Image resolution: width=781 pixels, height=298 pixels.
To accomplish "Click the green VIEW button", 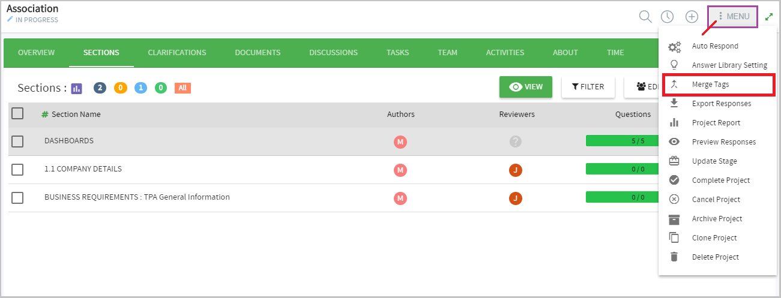I will tap(526, 87).
